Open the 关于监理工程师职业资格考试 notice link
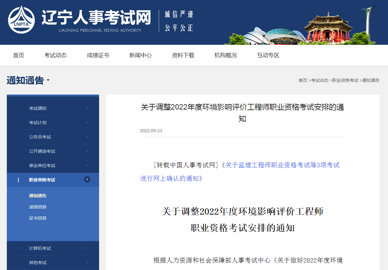This screenshot has height=270, width=388. tap(282, 165)
